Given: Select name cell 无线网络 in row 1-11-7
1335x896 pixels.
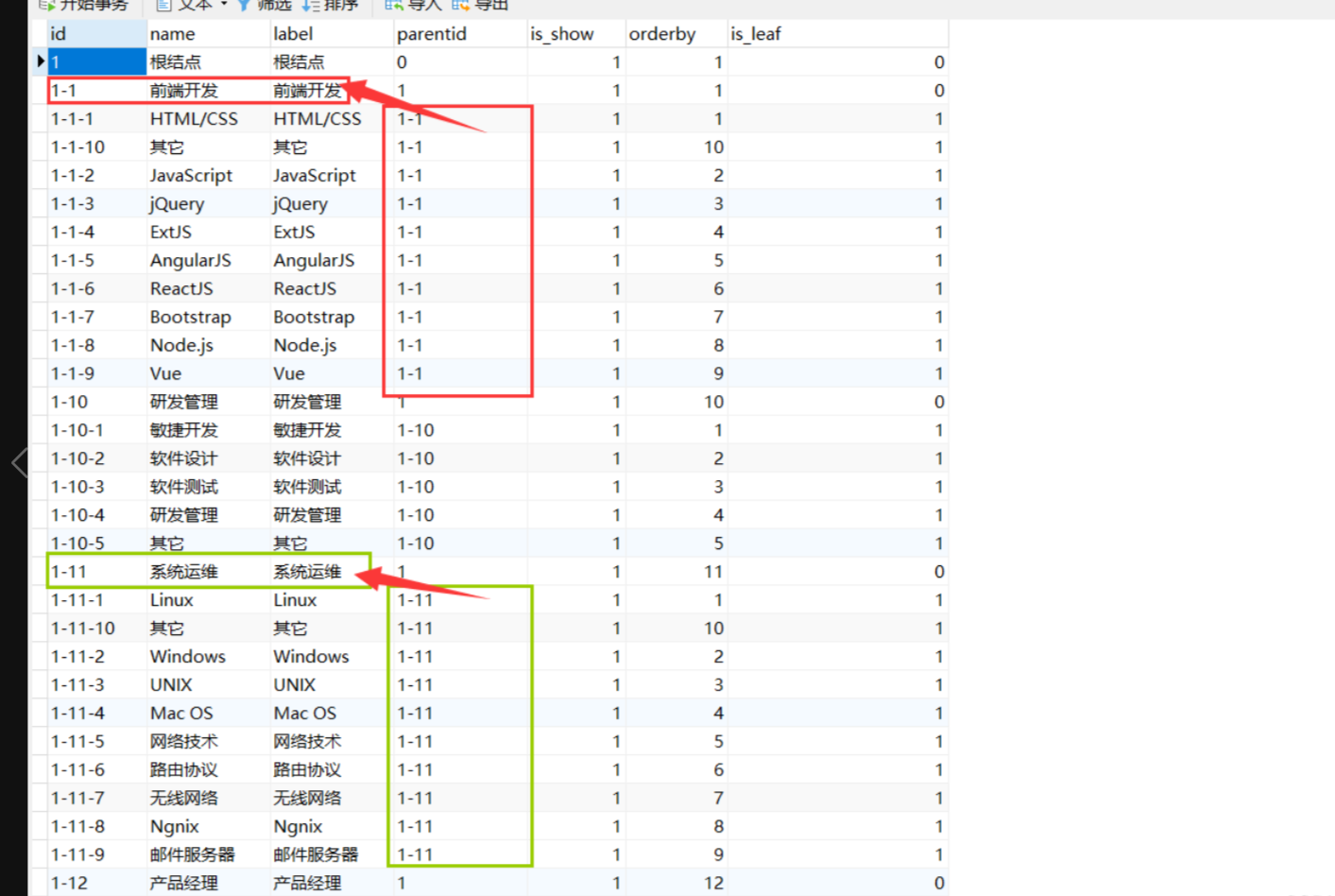Looking at the screenshot, I should pyautogui.click(x=208, y=800).
